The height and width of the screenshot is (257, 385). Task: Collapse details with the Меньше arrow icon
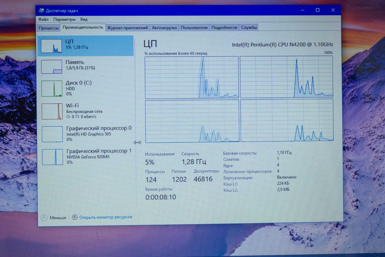click(44, 218)
